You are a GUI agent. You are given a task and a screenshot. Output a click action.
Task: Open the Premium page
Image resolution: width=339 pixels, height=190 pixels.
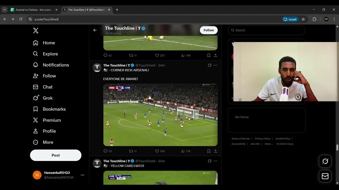point(47,120)
